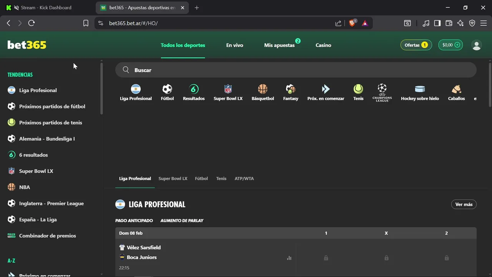Click the search magnifier icon
The width and height of the screenshot is (492, 277).
pyautogui.click(x=126, y=70)
